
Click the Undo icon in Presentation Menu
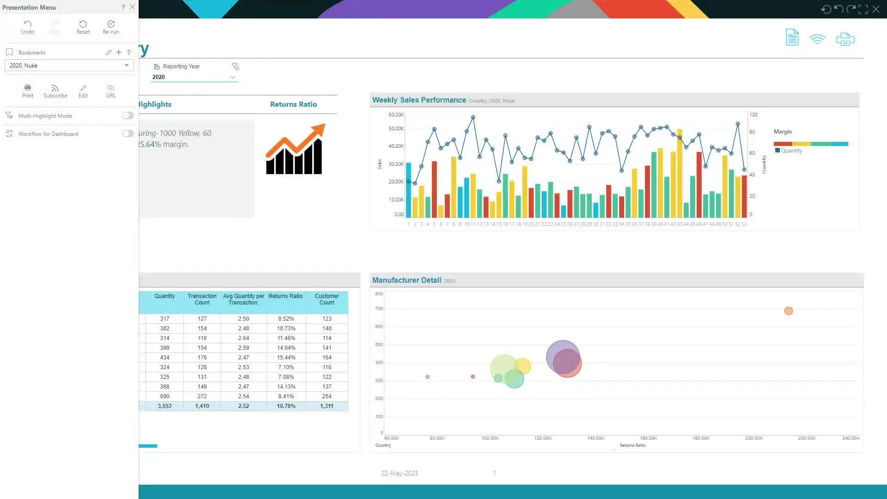[27, 24]
